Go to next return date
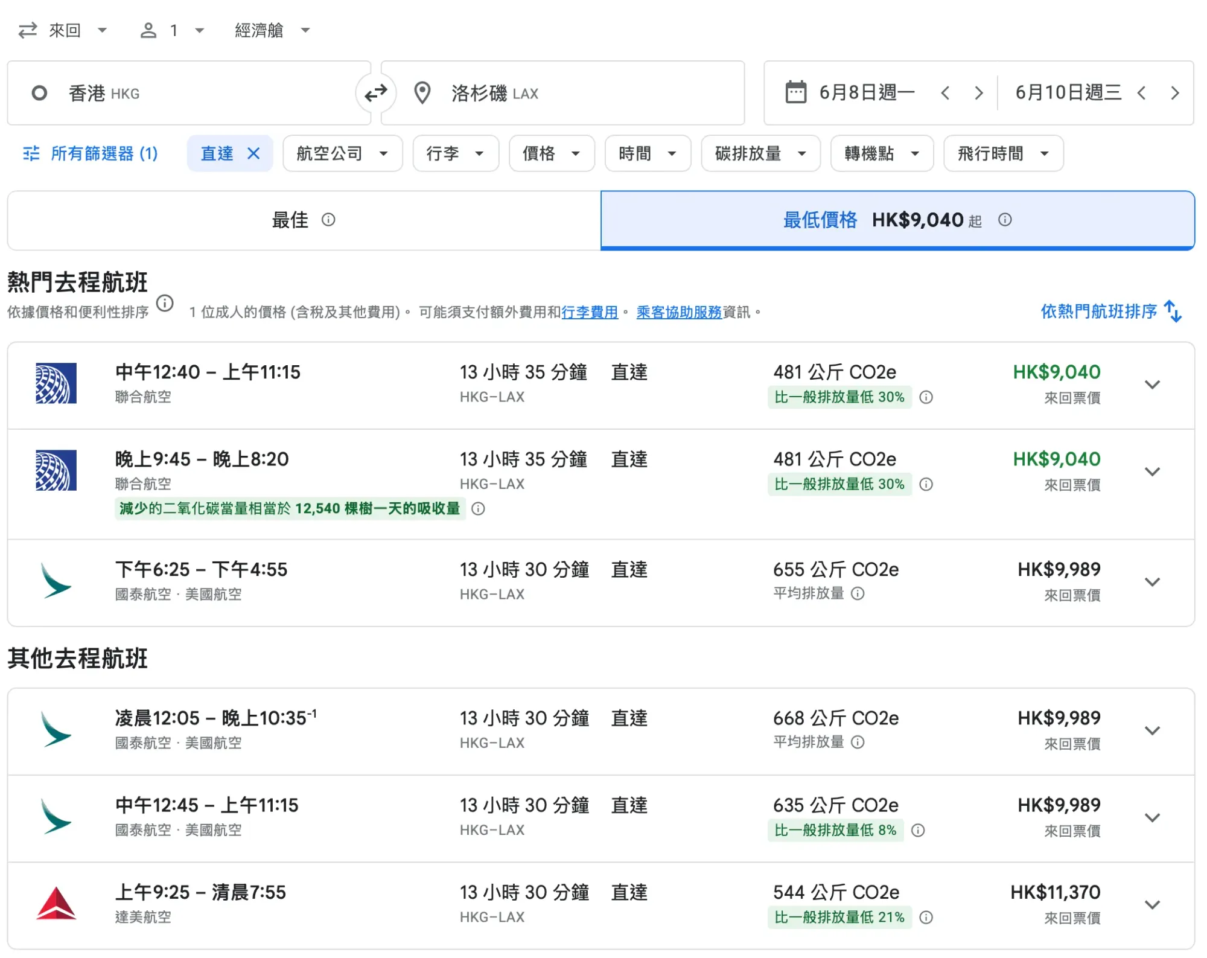The width and height of the screenshot is (1207, 958). click(x=1175, y=93)
